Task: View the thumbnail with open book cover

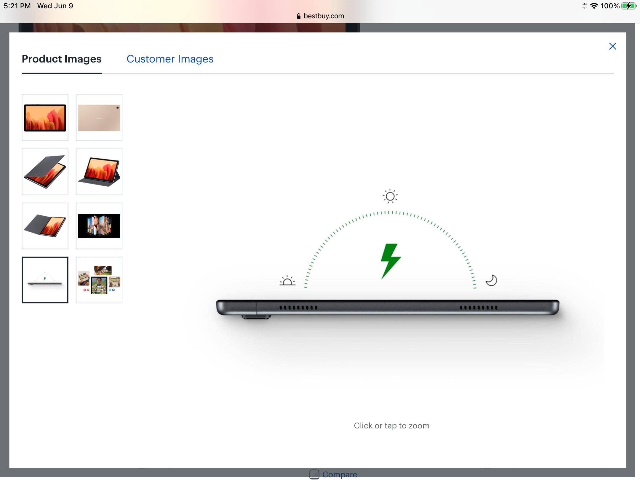Action: pyautogui.click(x=45, y=172)
